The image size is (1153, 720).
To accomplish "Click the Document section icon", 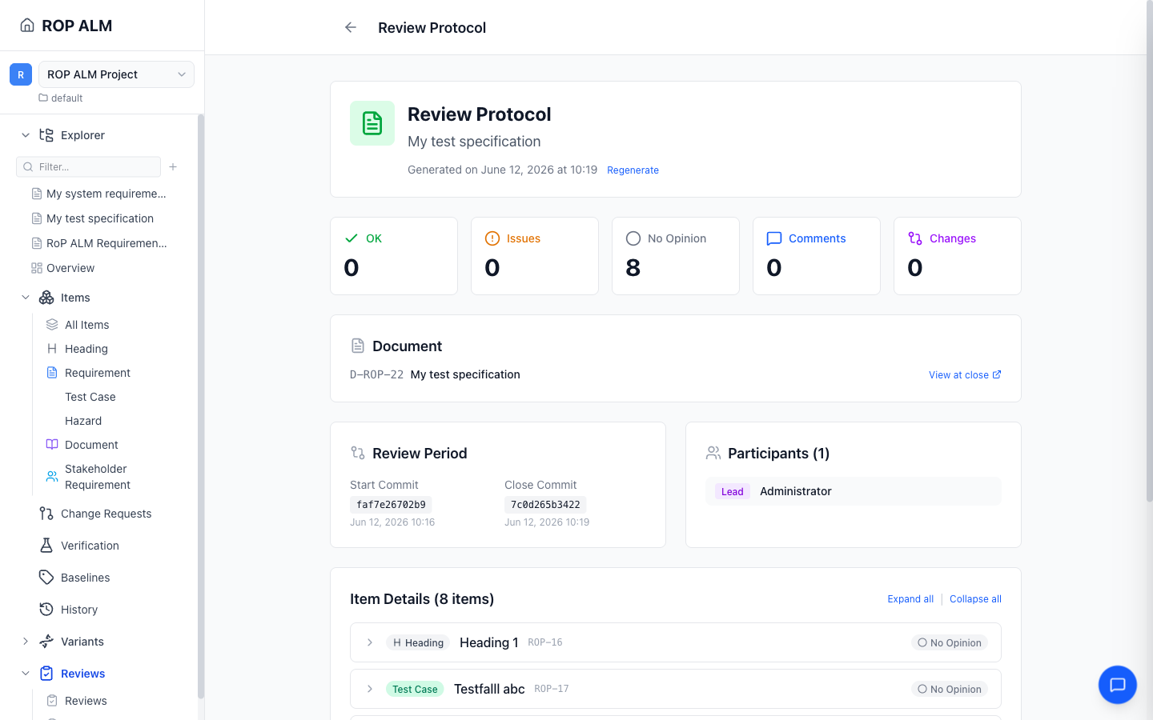I will pyautogui.click(x=358, y=346).
